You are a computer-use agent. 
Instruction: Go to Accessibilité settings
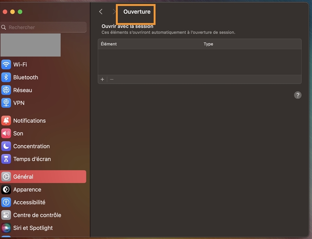(29, 202)
